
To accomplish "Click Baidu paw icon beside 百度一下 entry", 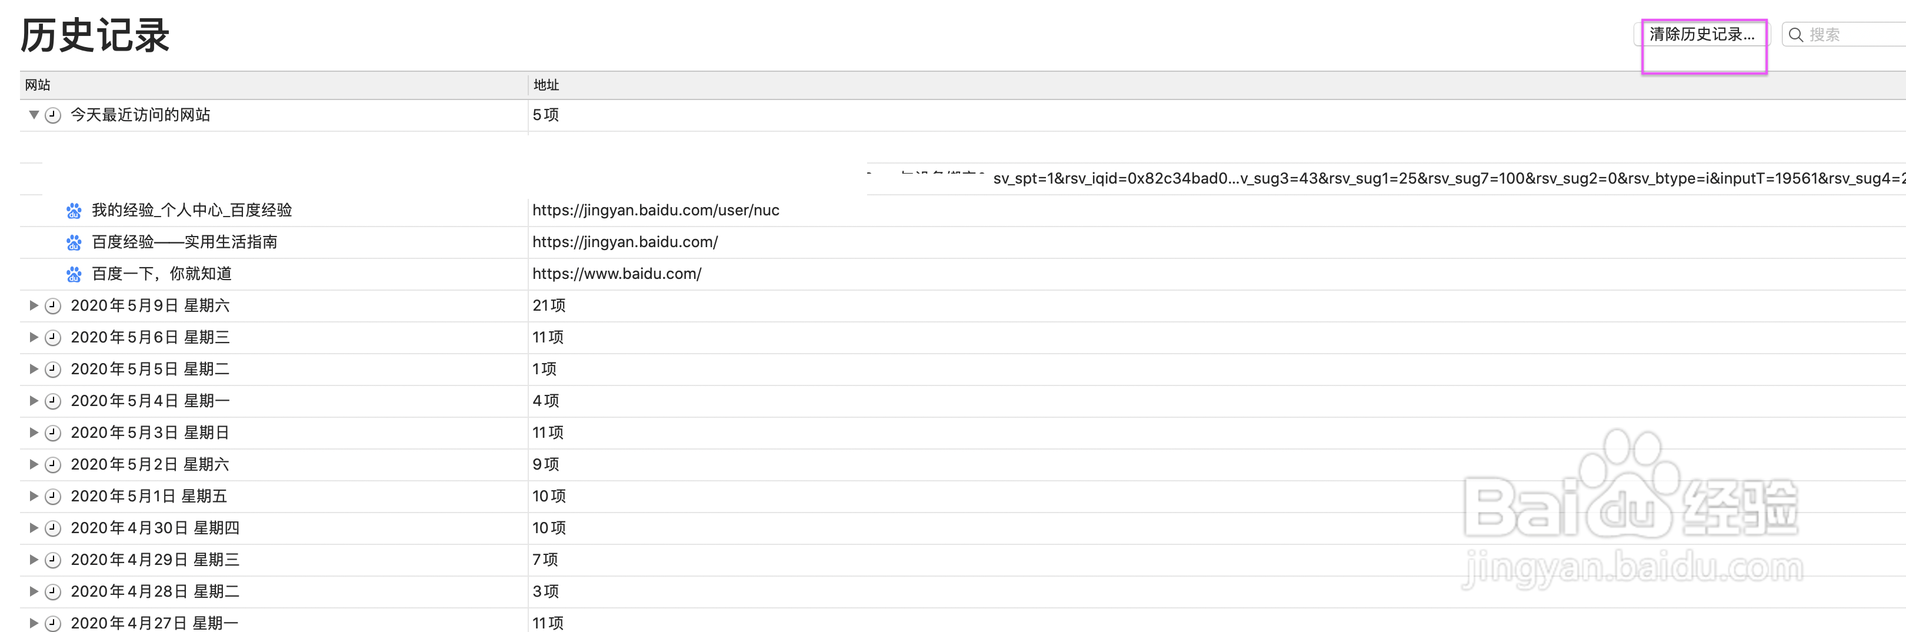I will coord(74,275).
